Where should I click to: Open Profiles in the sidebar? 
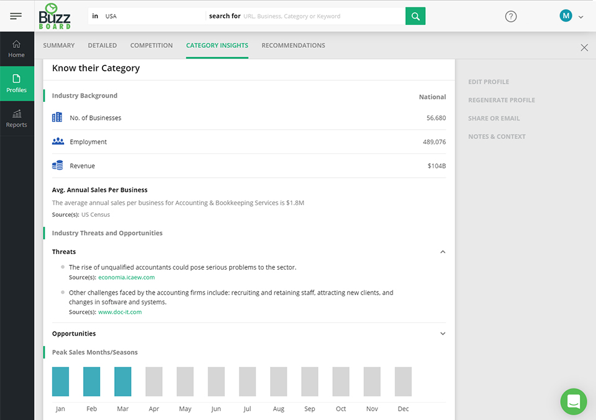point(16,84)
